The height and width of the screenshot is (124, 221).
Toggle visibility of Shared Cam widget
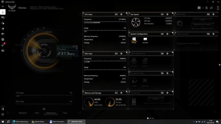tap(162, 93)
